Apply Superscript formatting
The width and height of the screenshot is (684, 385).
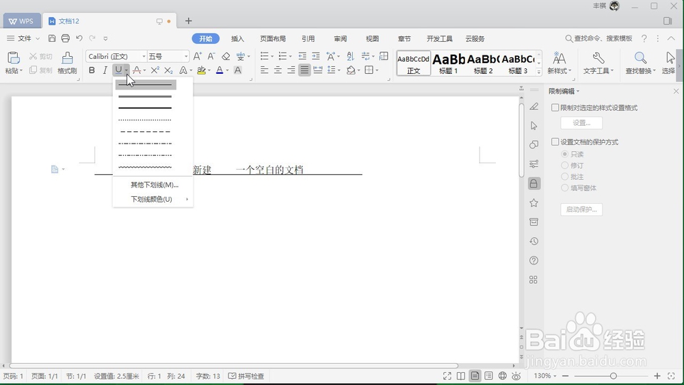coord(155,70)
